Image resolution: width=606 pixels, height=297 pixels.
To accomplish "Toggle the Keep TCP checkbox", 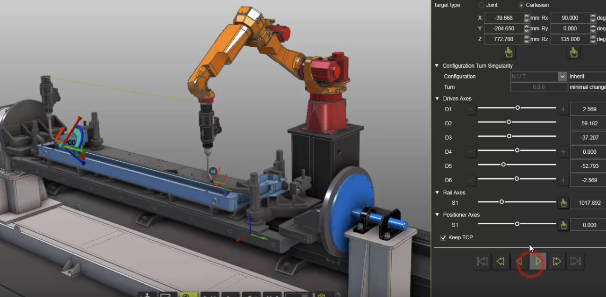I will click(443, 237).
